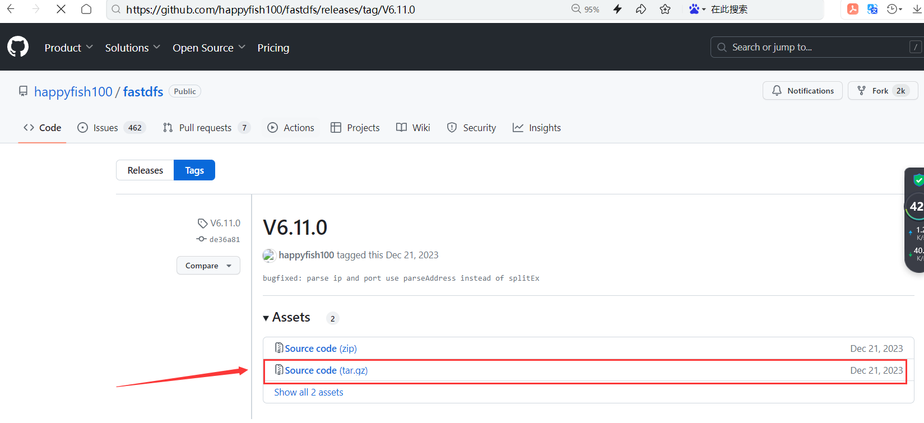This screenshot has width=924, height=423.
Task: Click the Notifications button
Action: pos(802,91)
